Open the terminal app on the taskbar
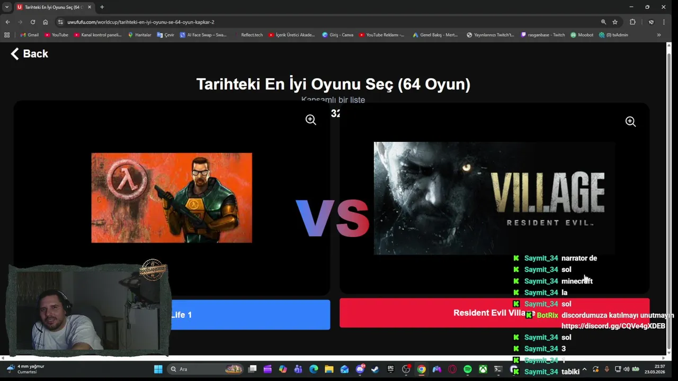Image resolution: width=678 pixels, height=381 pixels. [498, 369]
